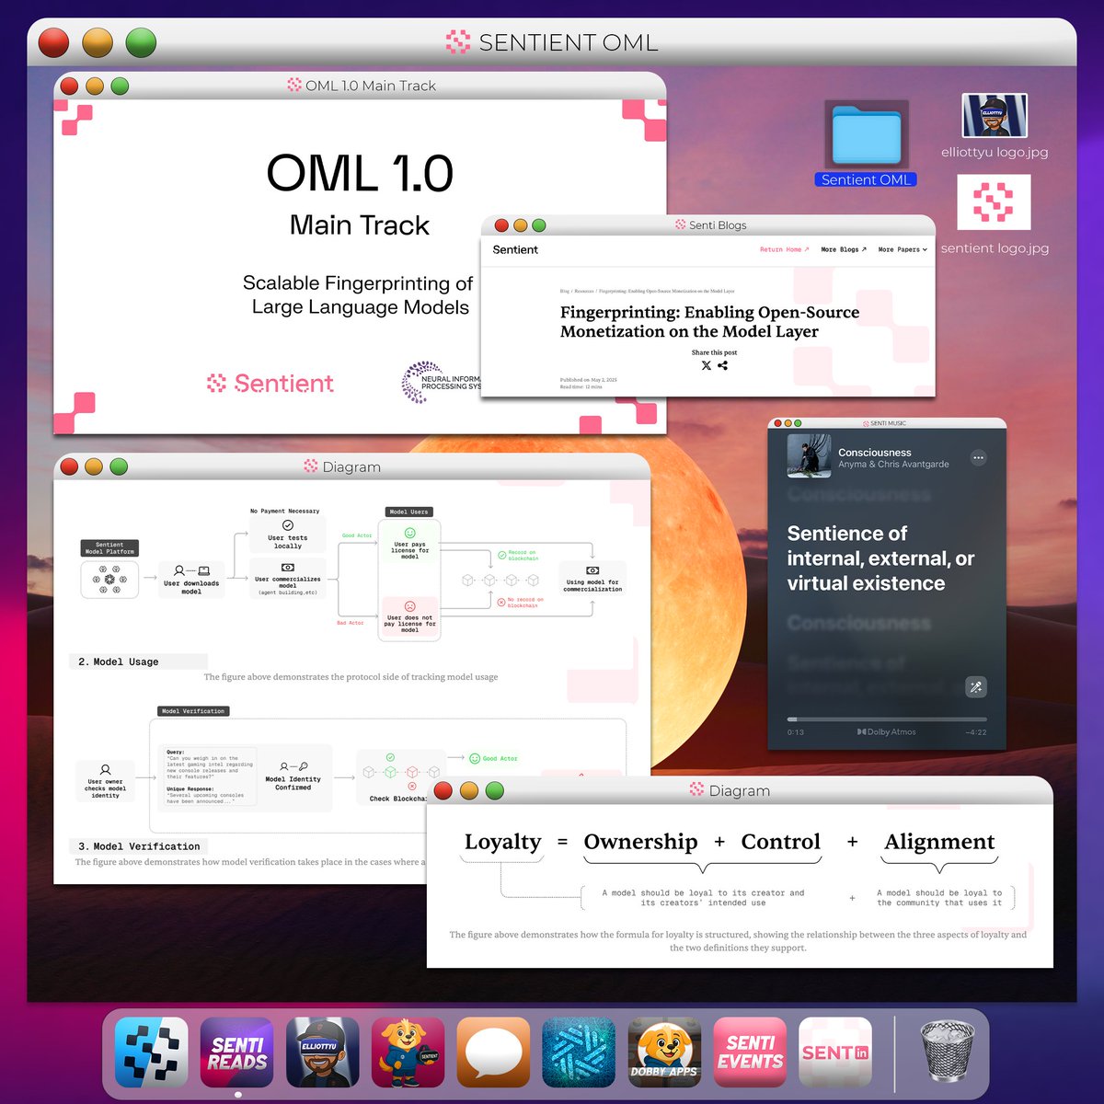Screen dimensions: 1104x1104
Task: Launch Senti Reads from the dock
Action: click(x=236, y=1052)
